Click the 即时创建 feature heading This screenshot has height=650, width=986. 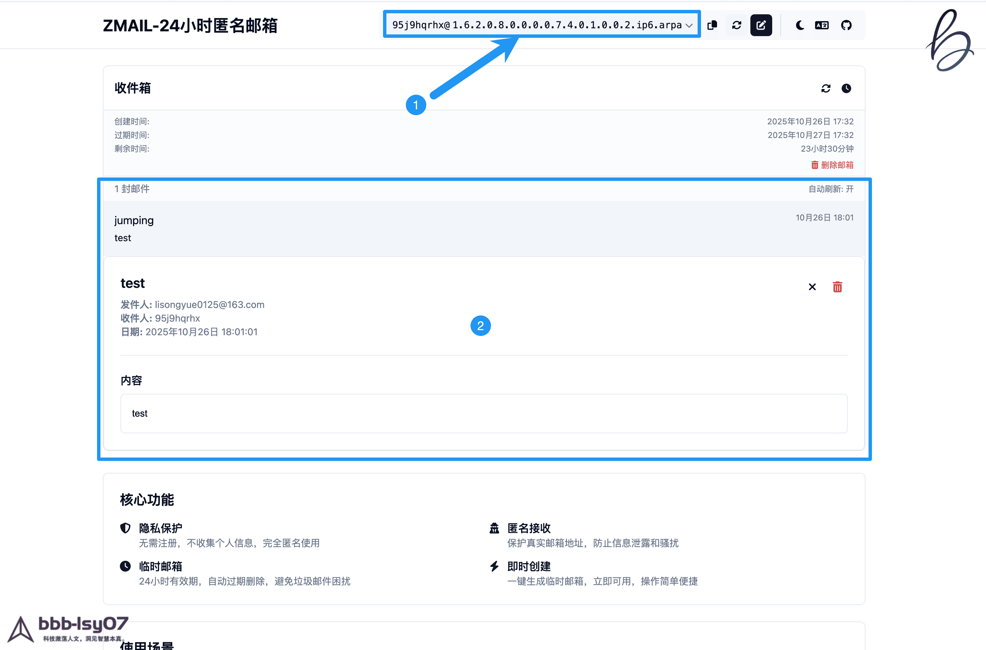click(x=529, y=566)
